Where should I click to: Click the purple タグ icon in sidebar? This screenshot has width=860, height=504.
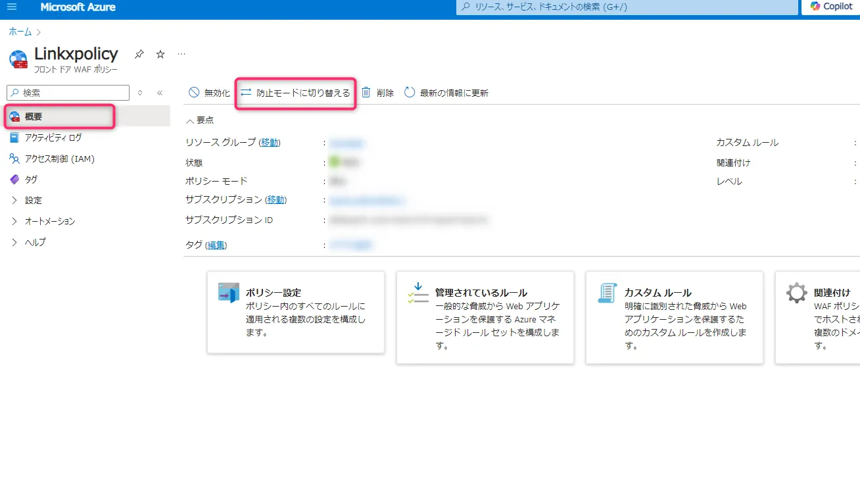pyautogui.click(x=14, y=180)
